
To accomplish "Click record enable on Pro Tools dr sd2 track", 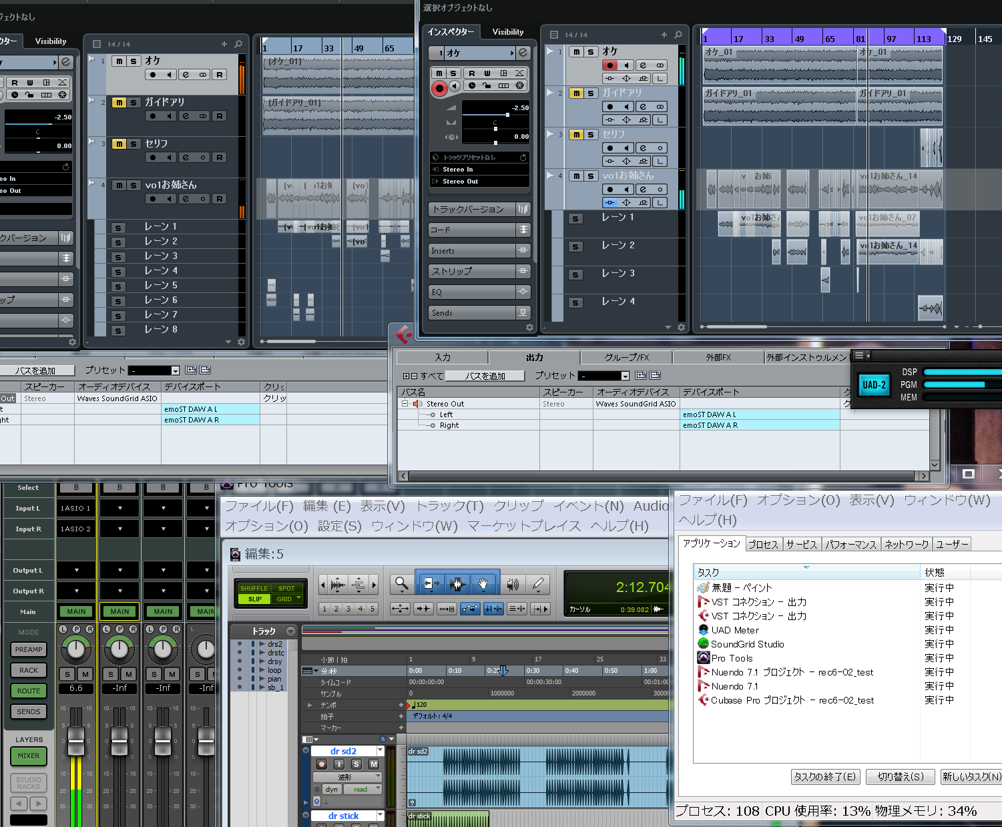I will pos(322,764).
